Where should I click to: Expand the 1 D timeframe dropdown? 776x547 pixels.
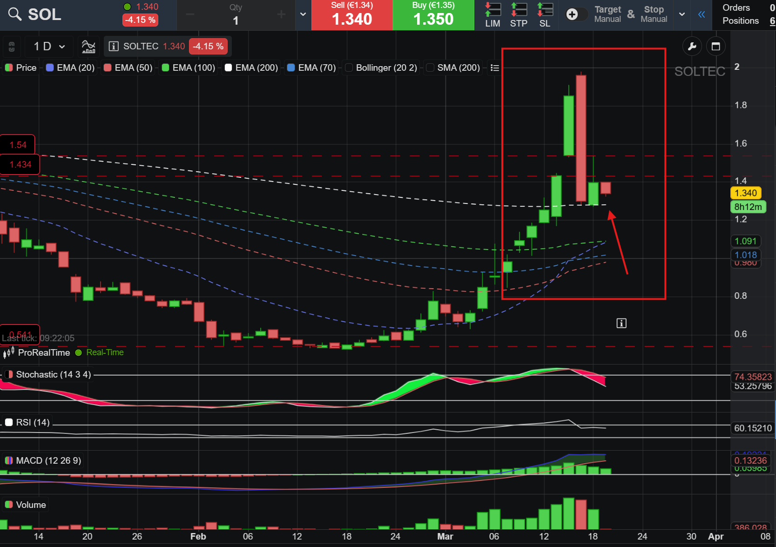click(49, 46)
